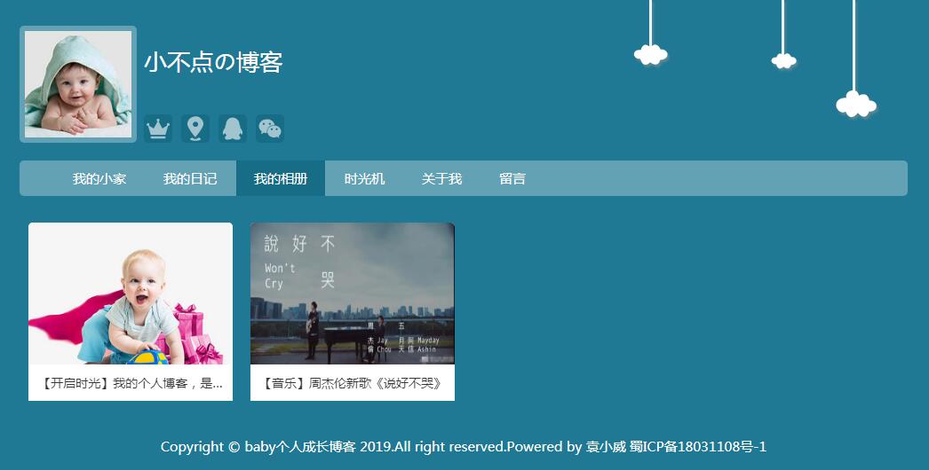The width and height of the screenshot is (929, 470).
Task: Click the 小不点の博客 blog title
Action: [x=213, y=62]
